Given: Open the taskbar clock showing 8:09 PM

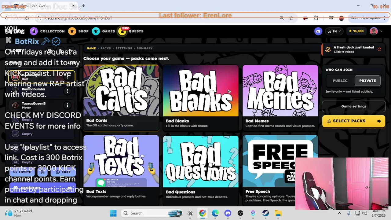Looking at the screenshot, I should (x=379, y=213).
